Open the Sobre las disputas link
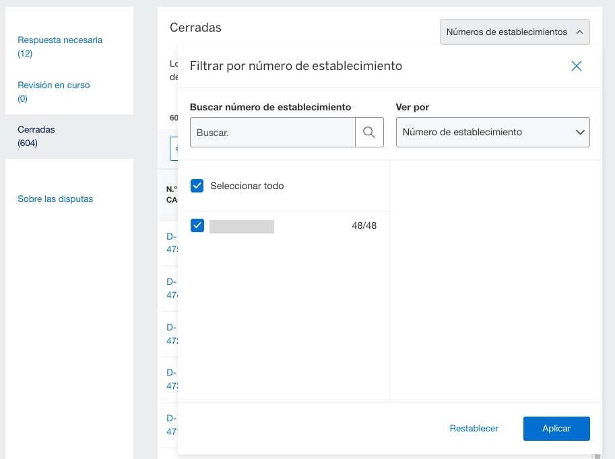Screen dimensions: 615x459 [55, 199]
